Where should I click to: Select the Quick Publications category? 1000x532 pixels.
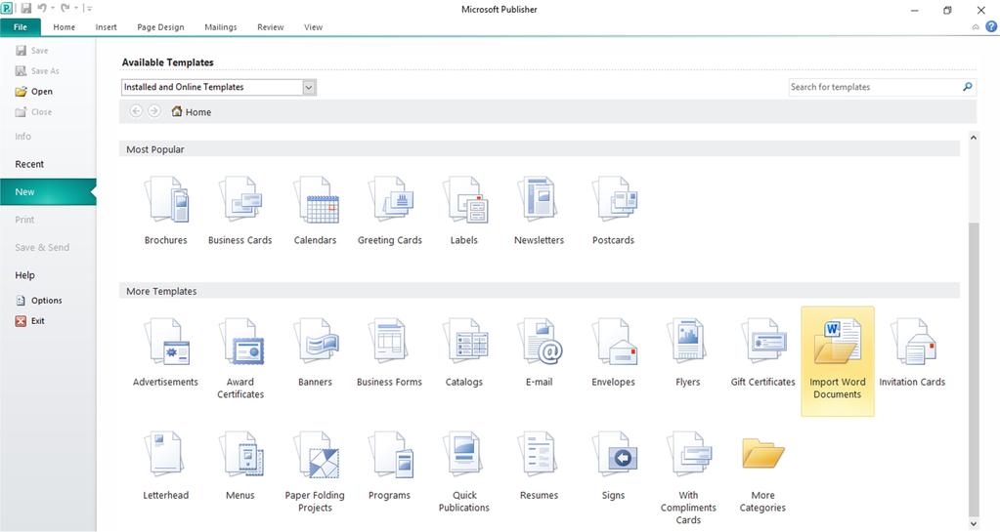tap(464, 472)
